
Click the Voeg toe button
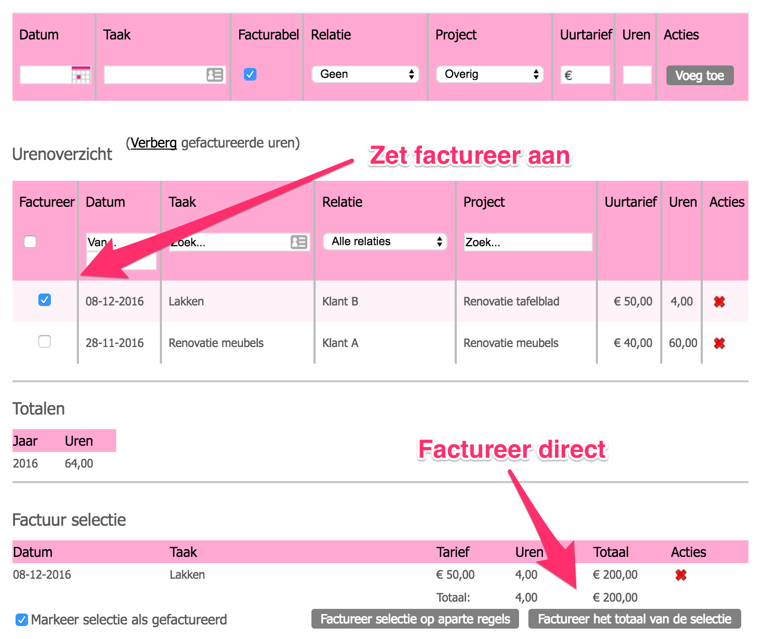(700, 75)
